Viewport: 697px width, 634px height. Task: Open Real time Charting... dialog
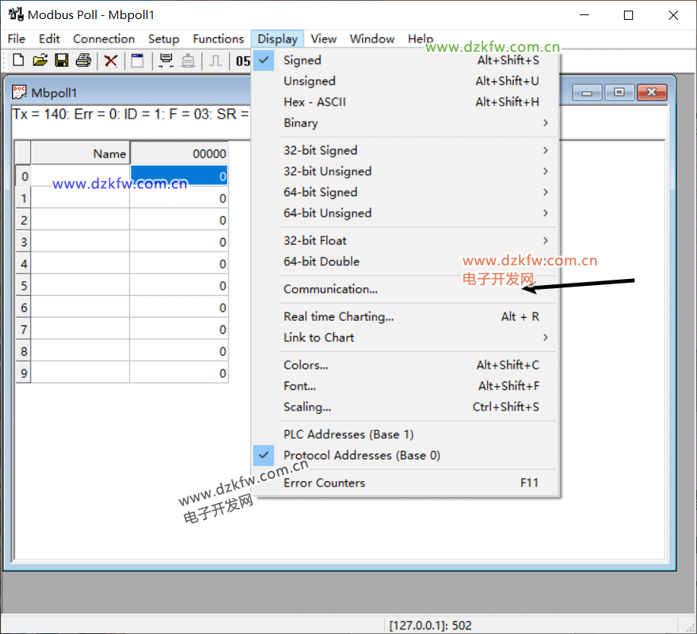click(x=339, y=316)
